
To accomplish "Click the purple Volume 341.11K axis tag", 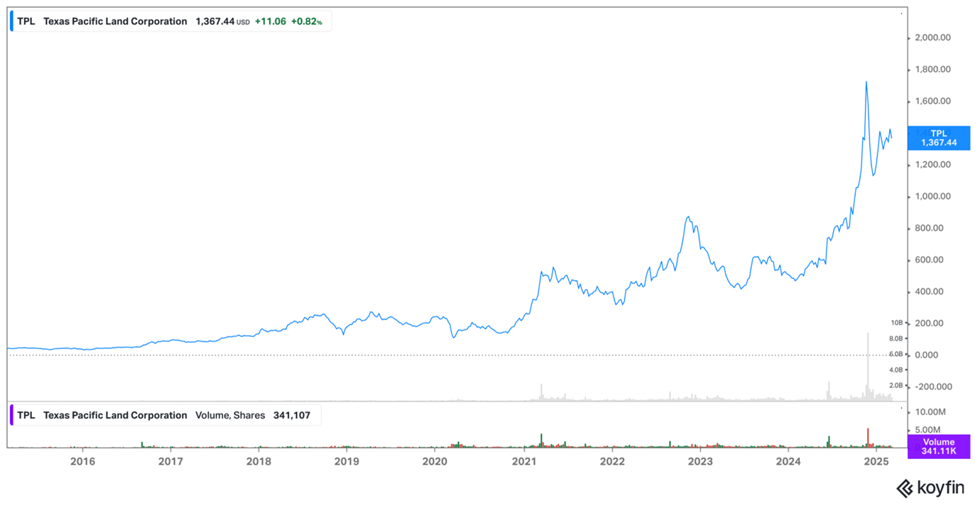I will coord(939,446).
